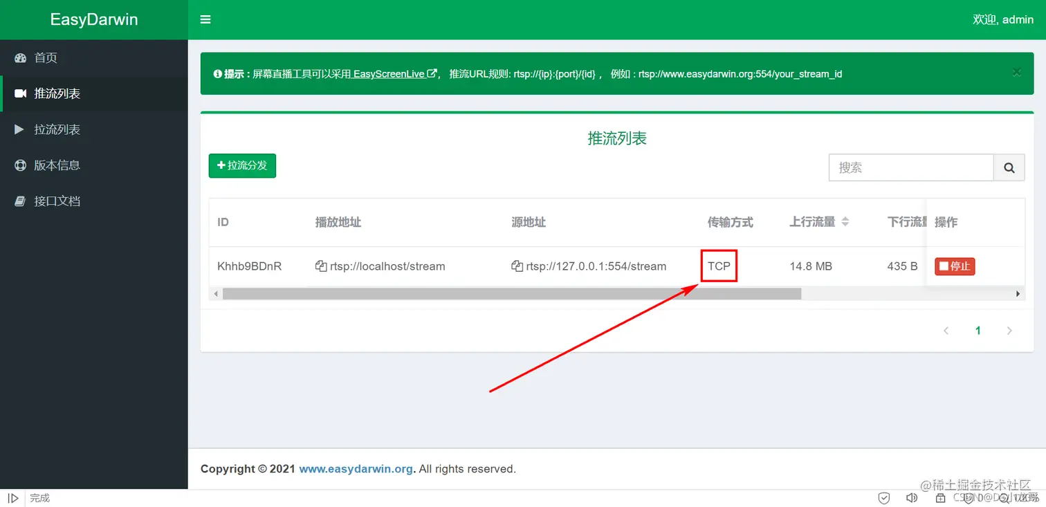
Task: Open the 欢迎, admin user menu
Action: (x=1003, y=19)
